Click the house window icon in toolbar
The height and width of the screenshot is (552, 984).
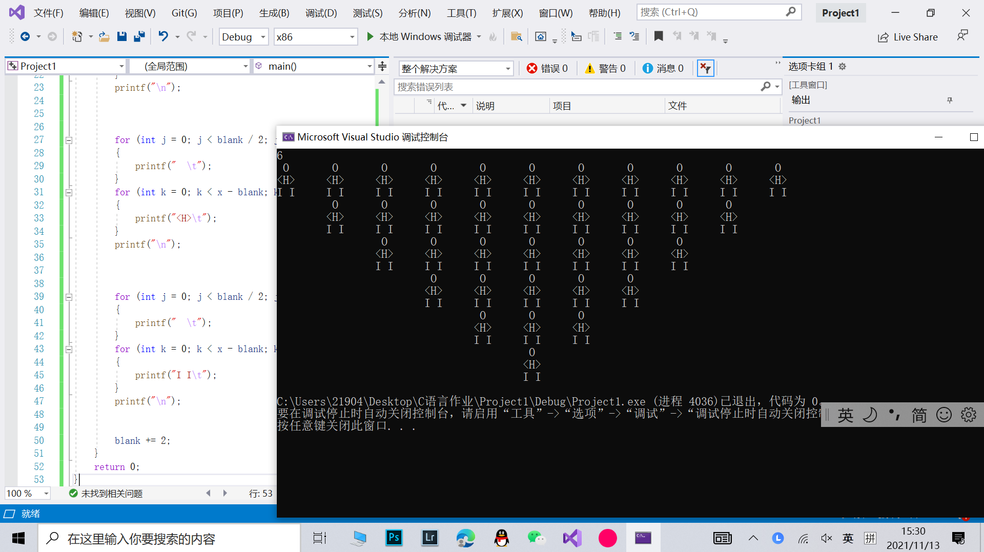click(540, 36)
